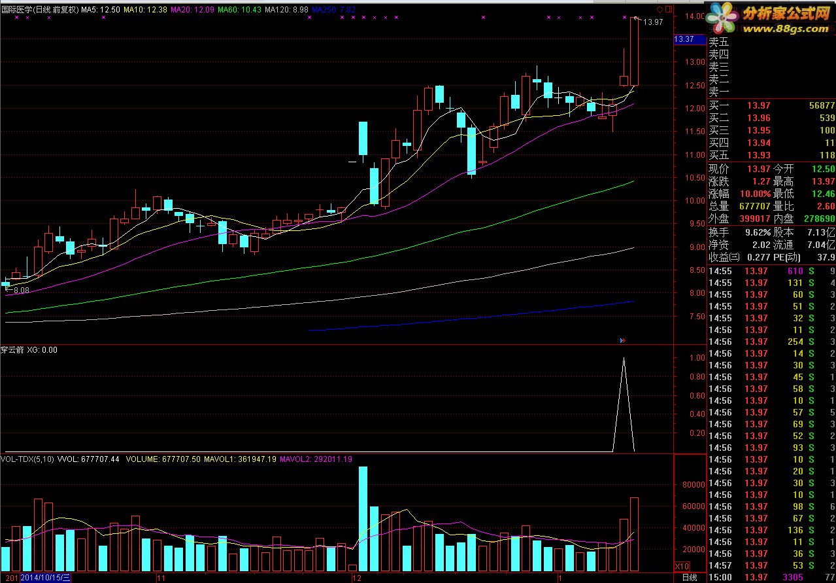Select the 买三 bid row at 13.95
Viewport: 836px width, 583px height.
771,130
